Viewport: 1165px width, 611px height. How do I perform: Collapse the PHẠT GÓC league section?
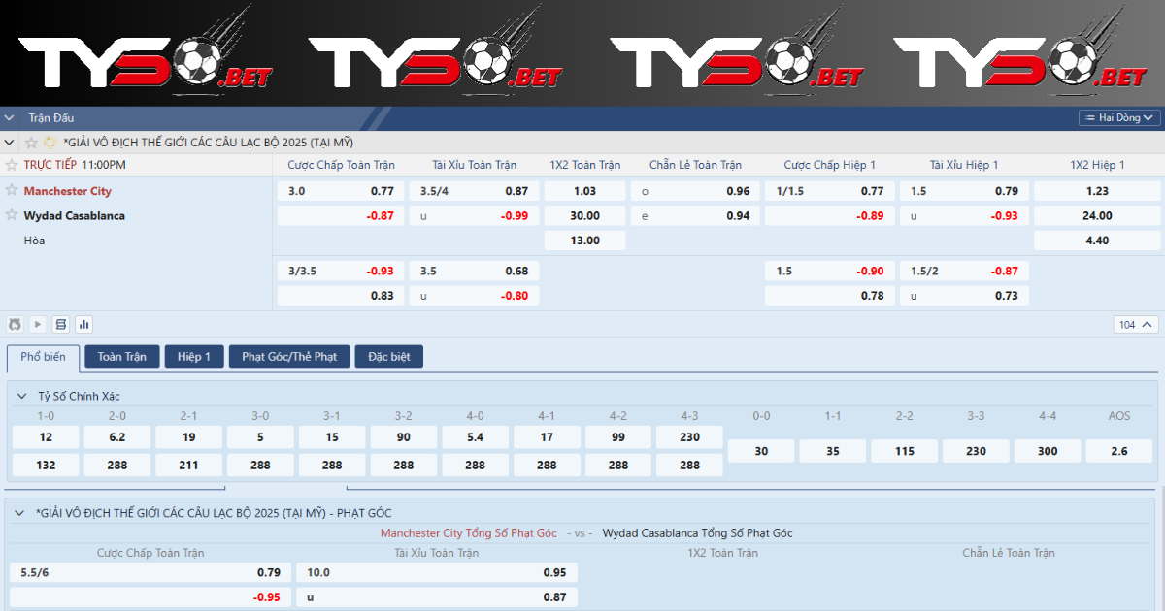(x=20, y=512)
